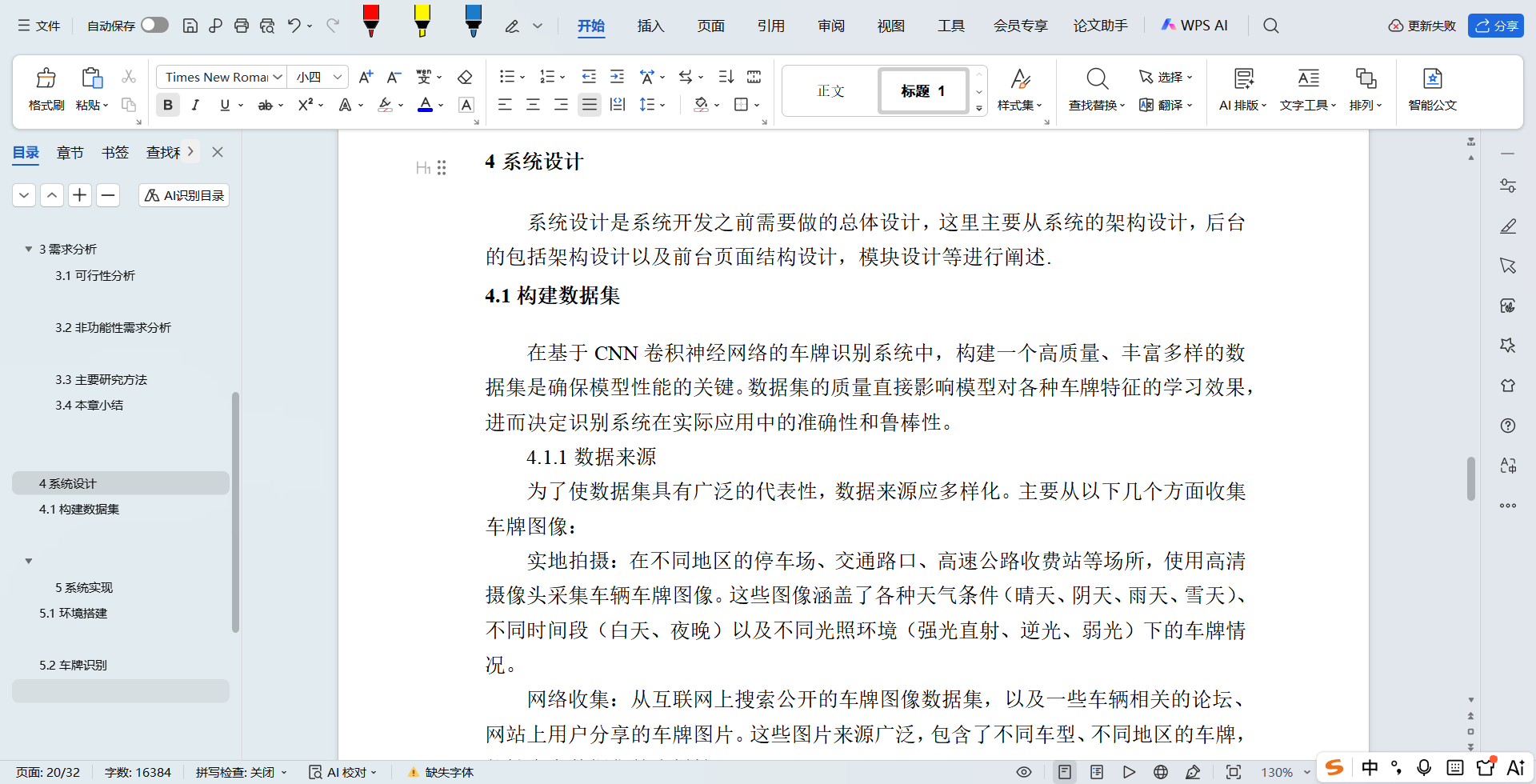
Task: Click the AI识别目录 button
Action: pos(184,195)
